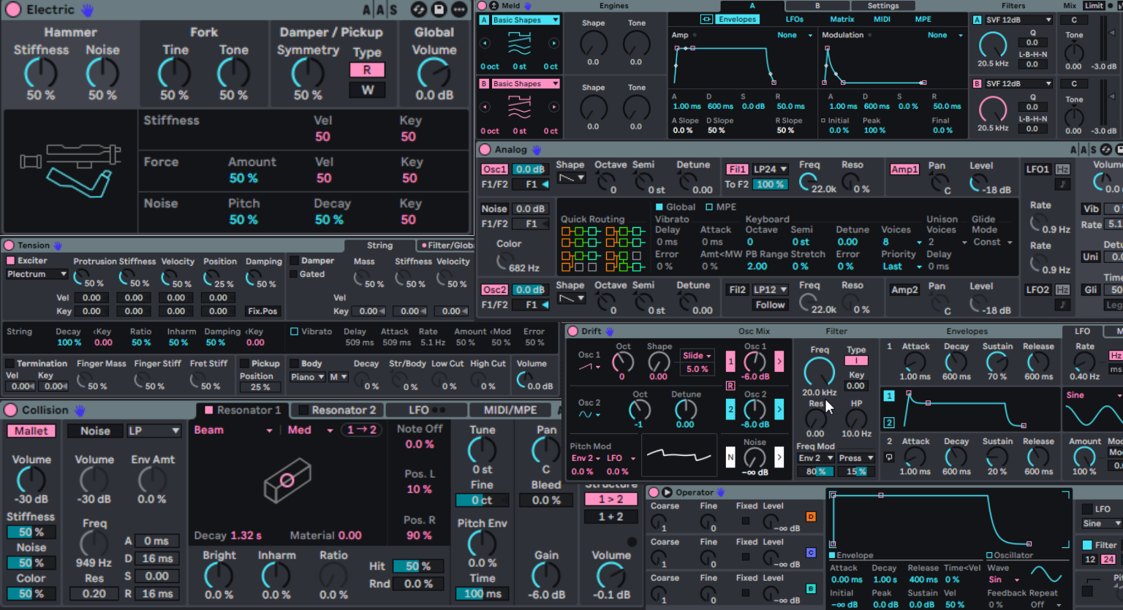The image size is (1123, 610).
Task: Toggle Drift Osc 1 filter routing arrow
Action: coord(779,361)
